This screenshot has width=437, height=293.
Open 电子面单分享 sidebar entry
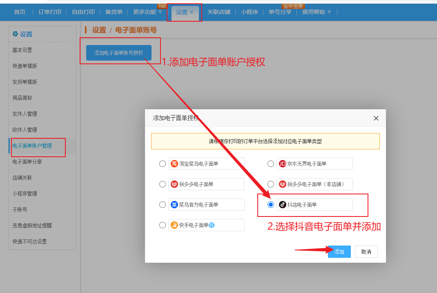coord(42,162)
